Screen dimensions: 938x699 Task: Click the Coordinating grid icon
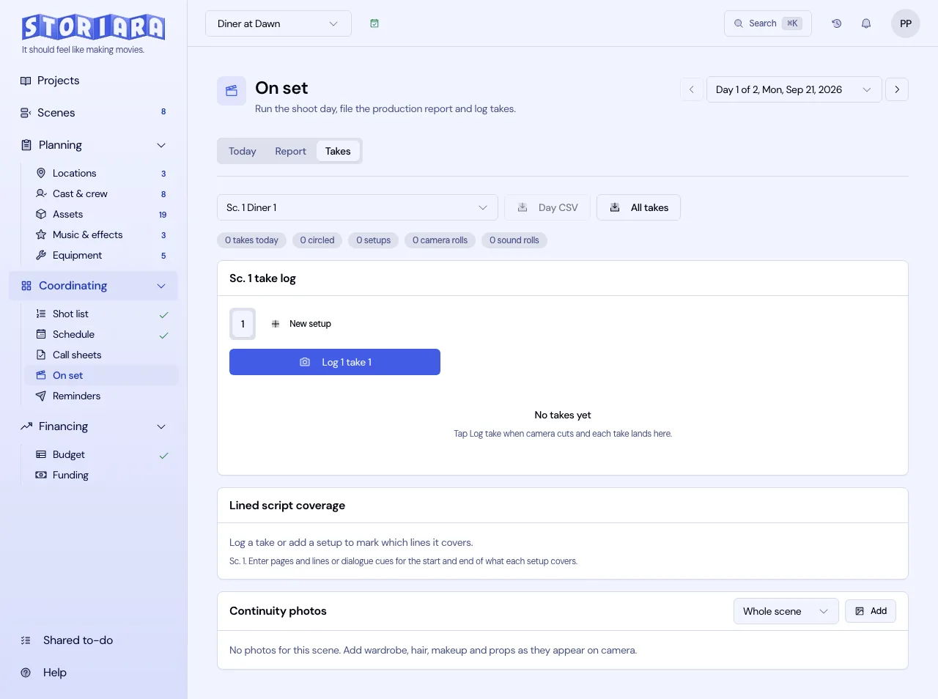tap(26, 286)
